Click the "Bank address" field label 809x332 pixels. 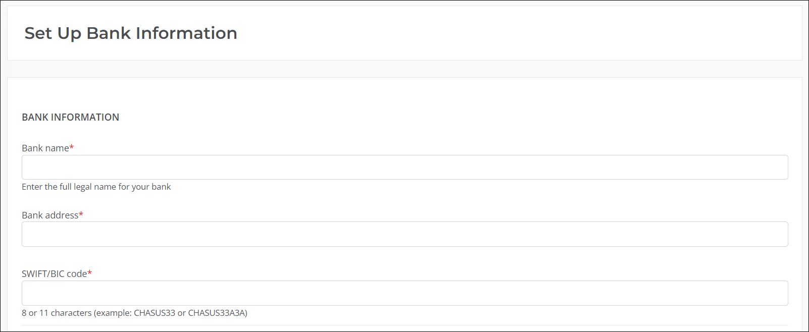tap(50, 215)
